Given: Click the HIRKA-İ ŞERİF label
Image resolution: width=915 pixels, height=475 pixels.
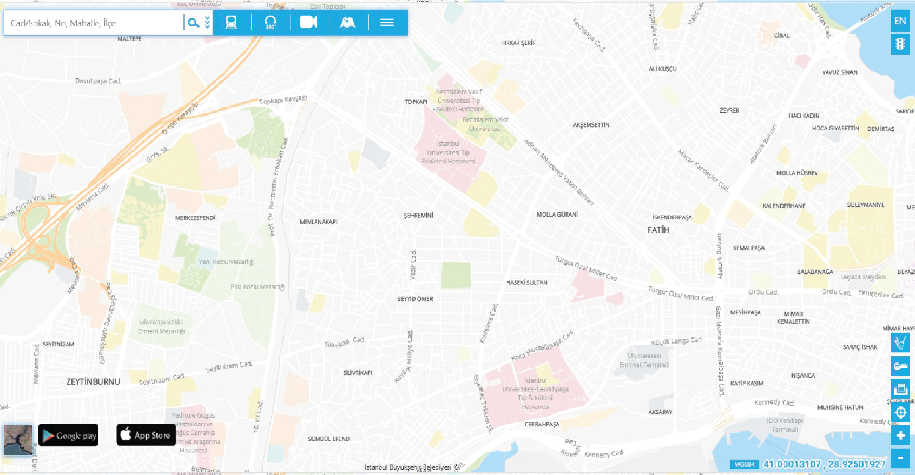Looking at the screenshot, I should [x=518, y=43].
